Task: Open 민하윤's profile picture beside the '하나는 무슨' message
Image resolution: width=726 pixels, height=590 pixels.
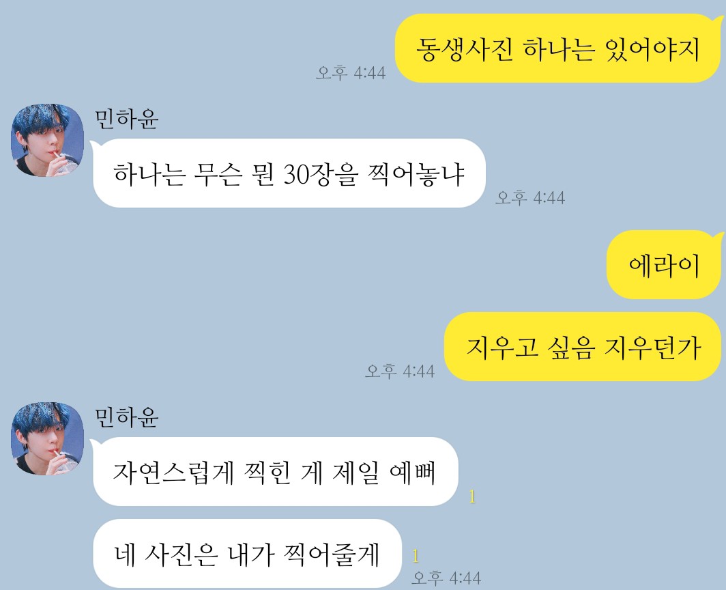Action: [x=47, y=140]
